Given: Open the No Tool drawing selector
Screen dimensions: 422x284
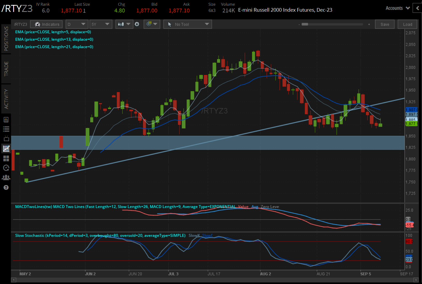Looking at the screenshot, I should point(187,24).
